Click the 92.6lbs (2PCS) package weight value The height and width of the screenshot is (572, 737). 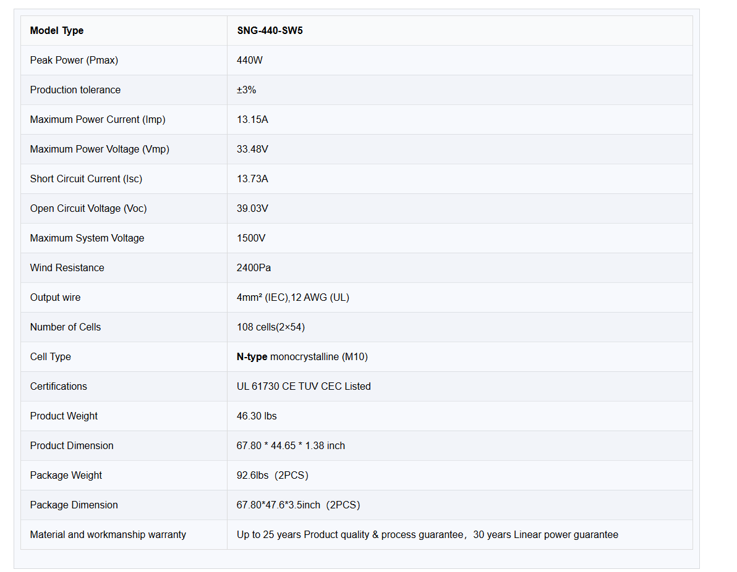point(272,475)
